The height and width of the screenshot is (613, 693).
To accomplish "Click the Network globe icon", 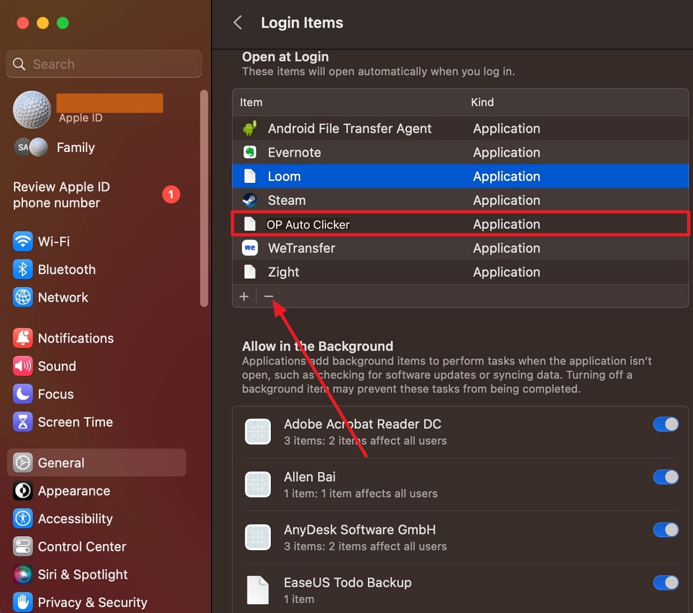I will click(x=23, y=297).
